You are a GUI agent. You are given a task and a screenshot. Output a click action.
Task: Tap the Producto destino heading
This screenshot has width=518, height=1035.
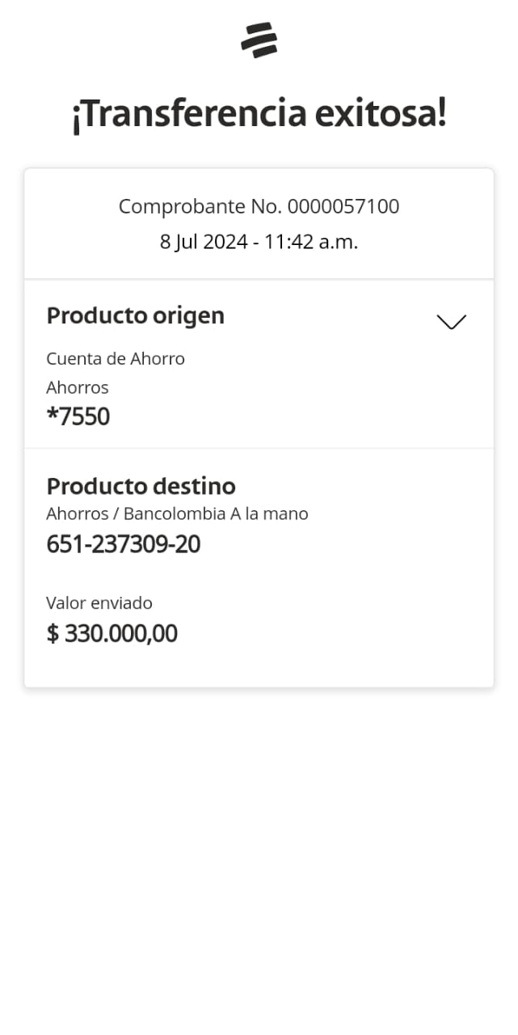click(141, 486)
